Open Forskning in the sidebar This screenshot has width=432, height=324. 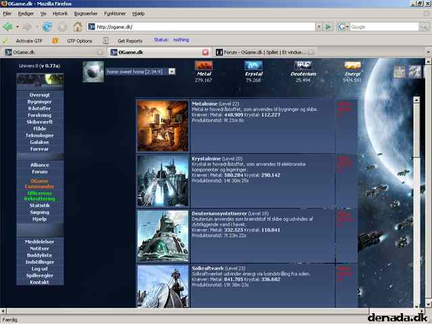click(39, 115)
